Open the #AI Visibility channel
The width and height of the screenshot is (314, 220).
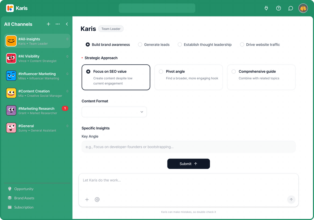[x=37, y=58]
